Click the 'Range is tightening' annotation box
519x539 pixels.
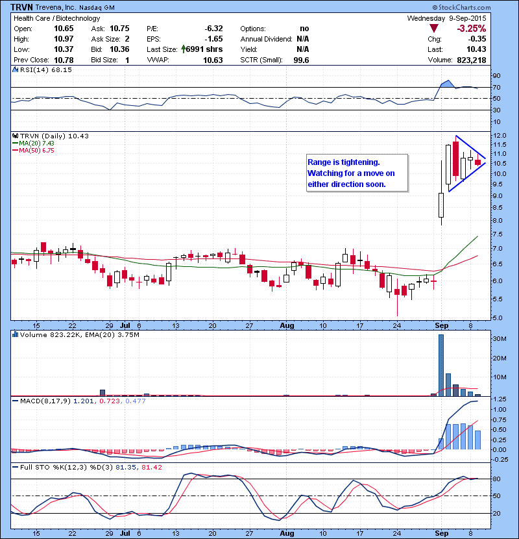pyautogui.click(x=357, y=173)
